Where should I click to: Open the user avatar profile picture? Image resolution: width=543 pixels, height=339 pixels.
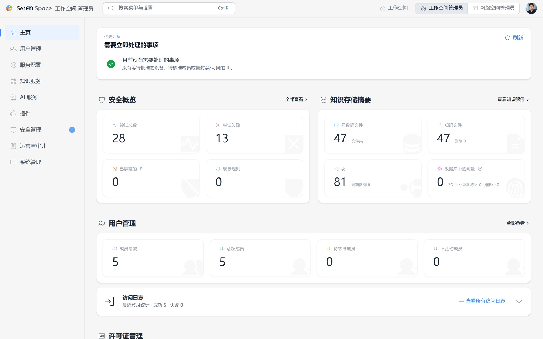click(531, 8)
